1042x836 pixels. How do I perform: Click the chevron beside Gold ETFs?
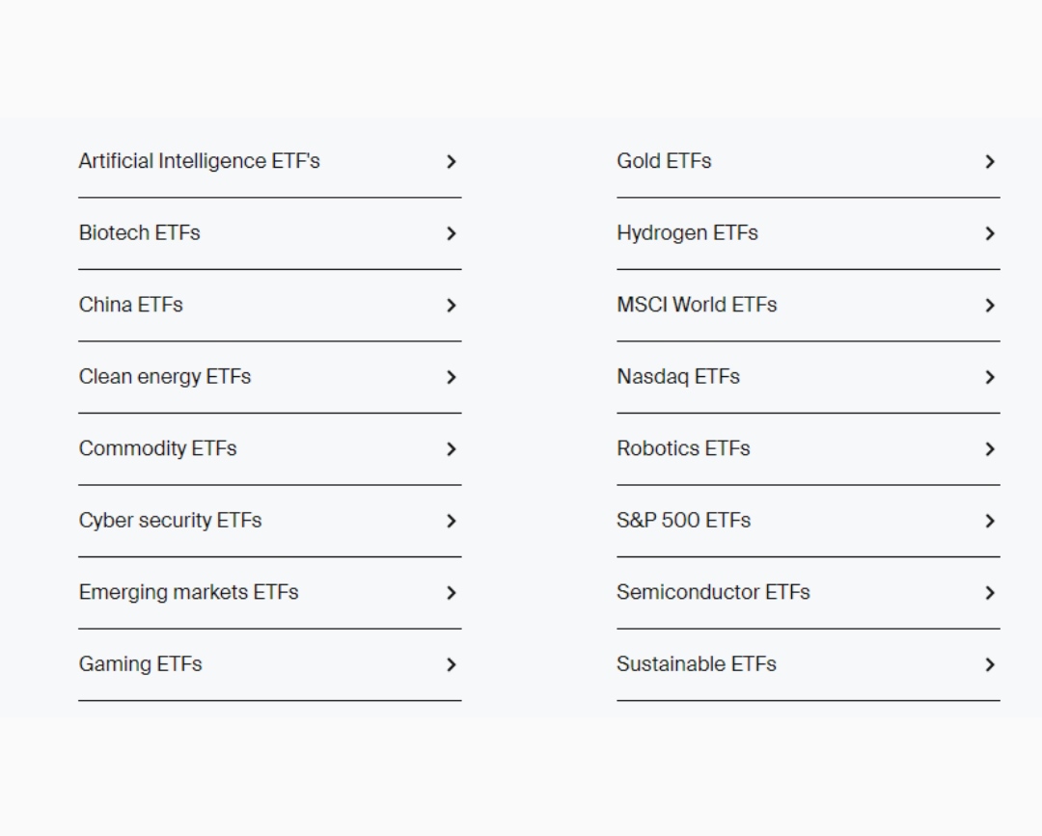click(x=990, y=161)
